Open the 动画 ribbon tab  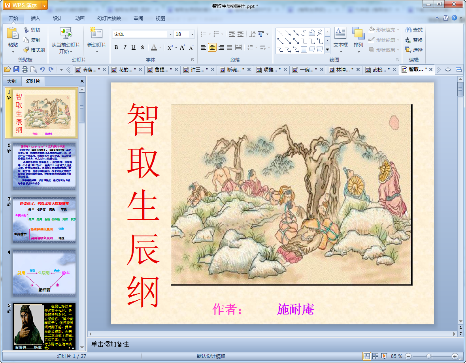tap(80, 19)
